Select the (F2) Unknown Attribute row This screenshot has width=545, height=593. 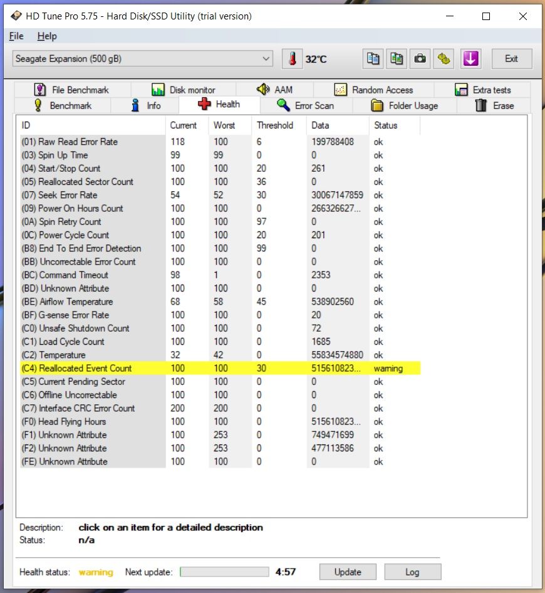pyautogui.click(x=220, y=448)
